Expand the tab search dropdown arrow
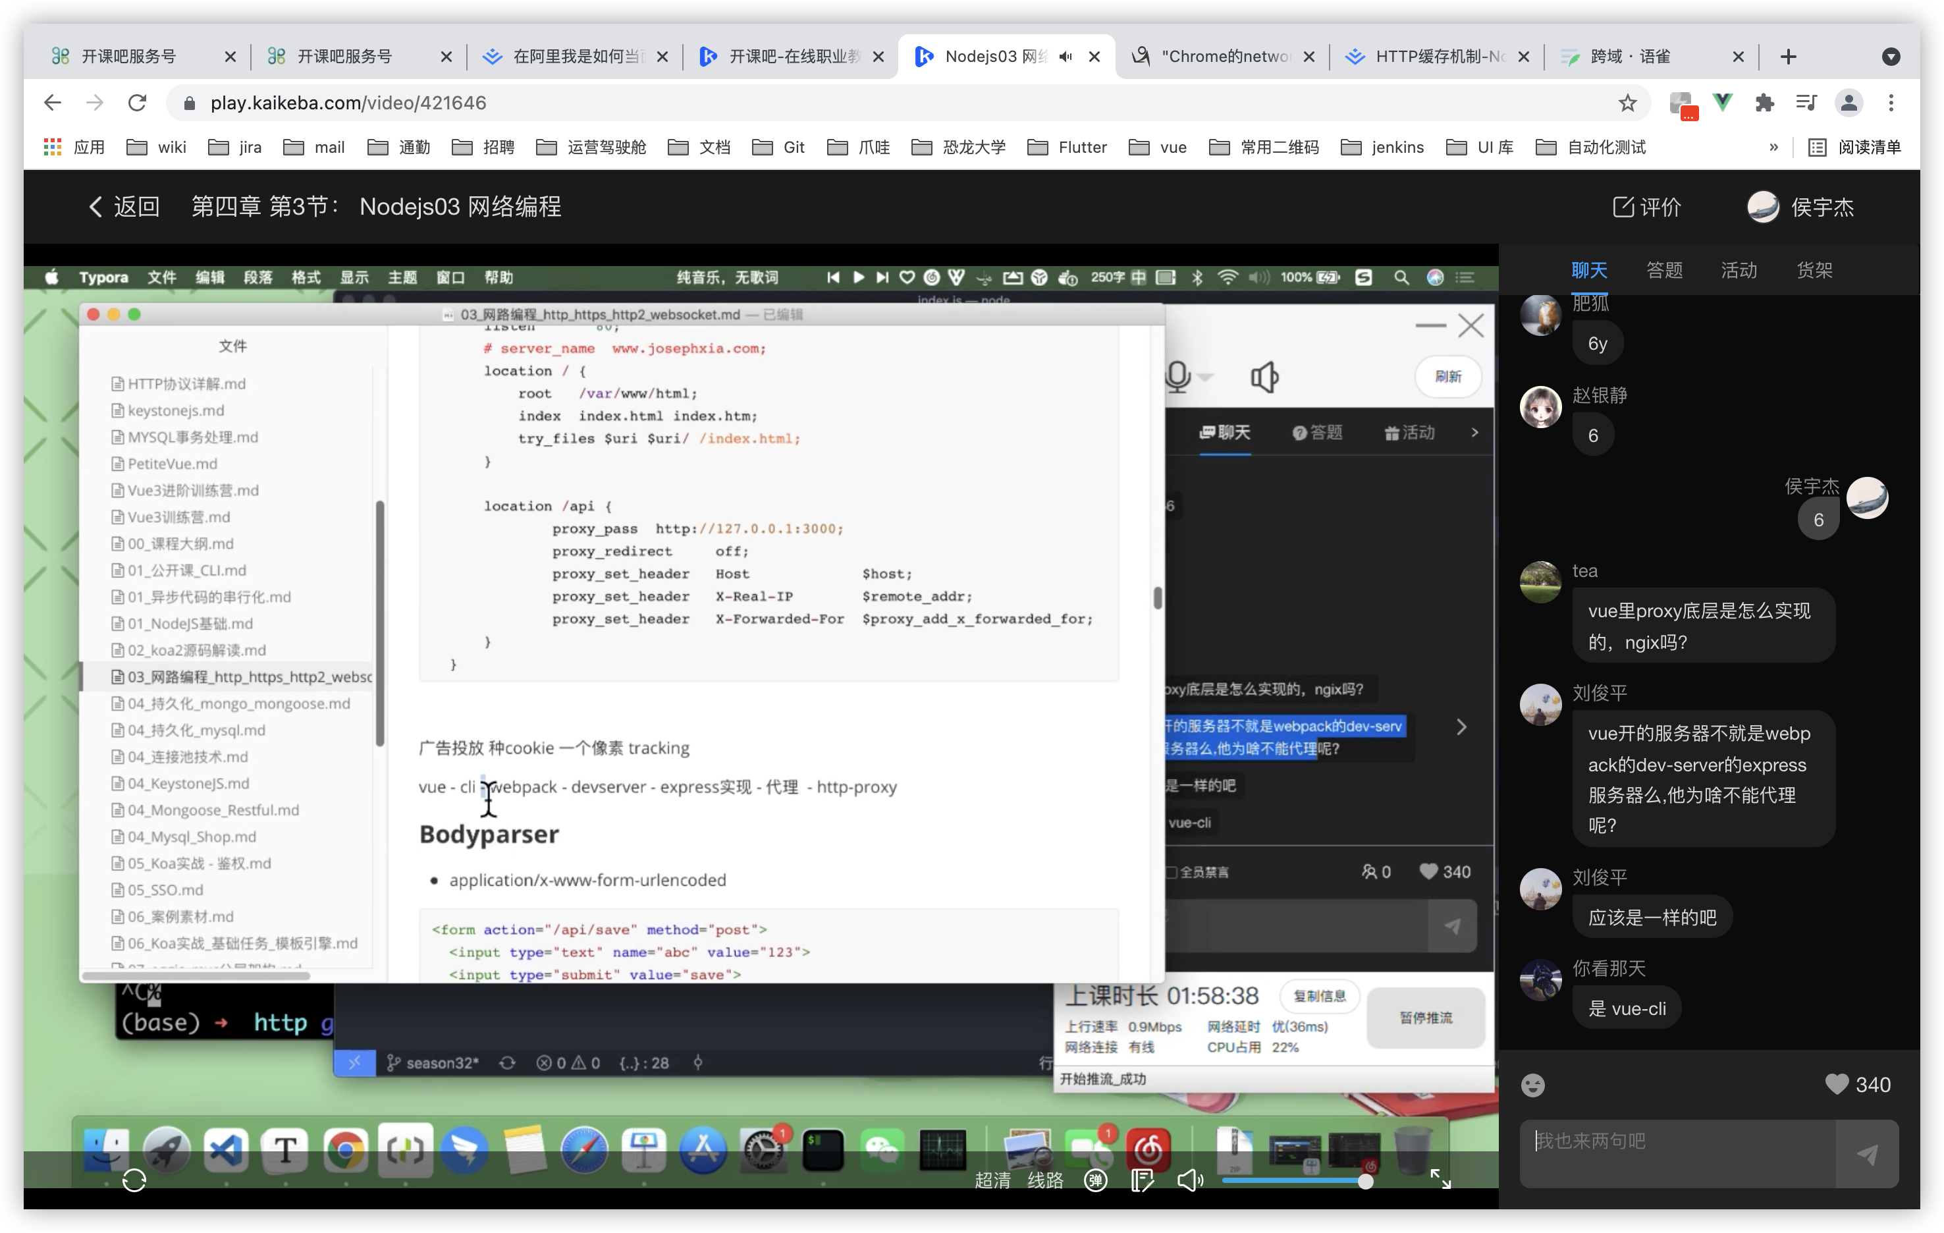This screenshot has width=1944, height=1233. (1891, 57)
